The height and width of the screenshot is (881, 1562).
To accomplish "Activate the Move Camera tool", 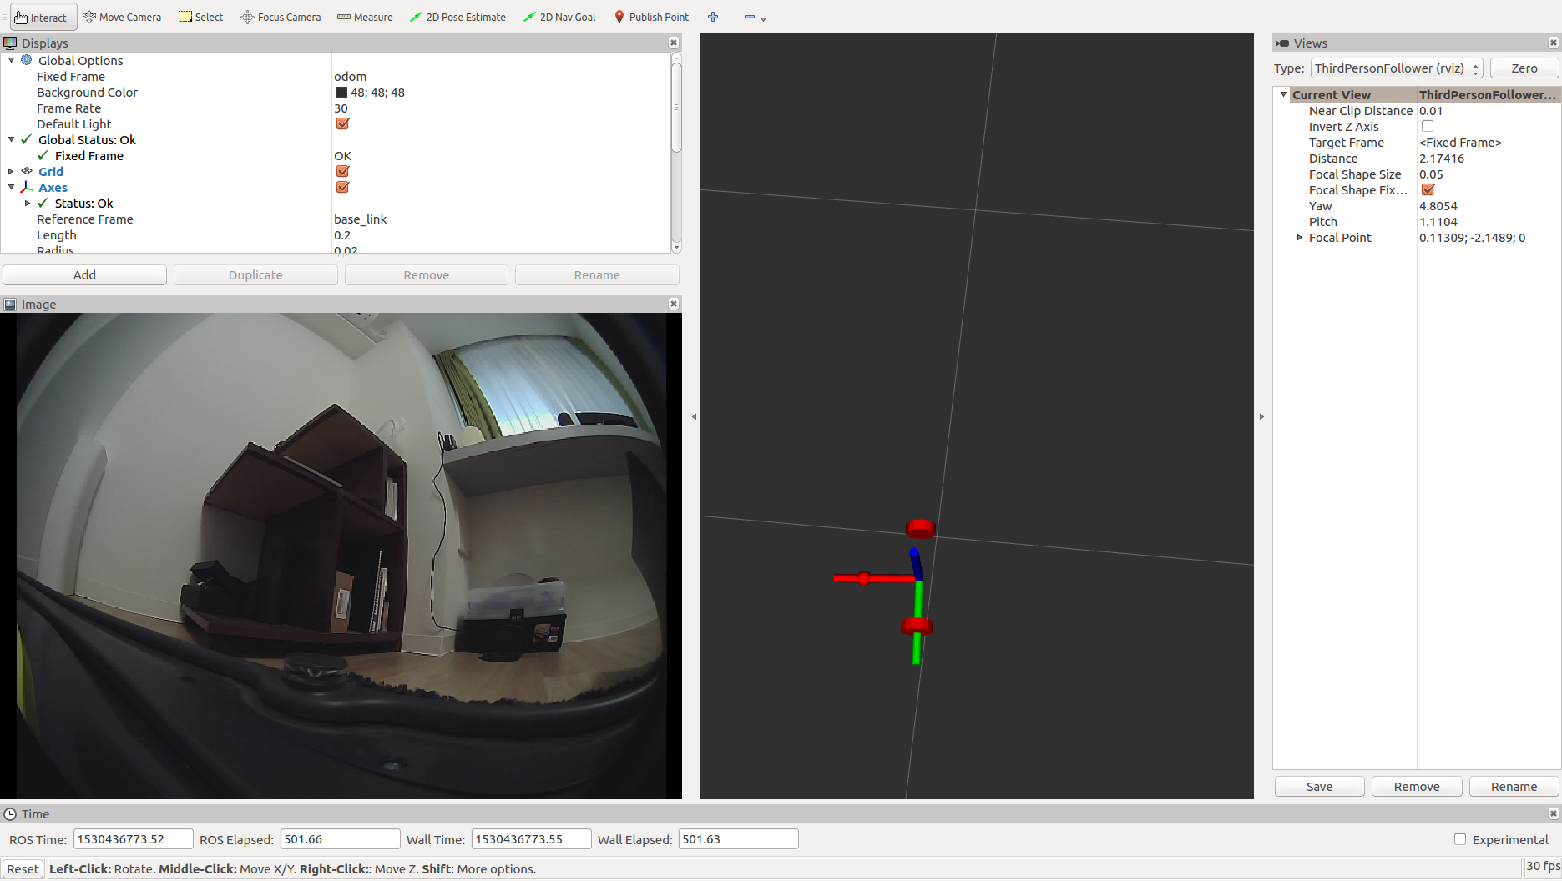I will click(122, 17).
